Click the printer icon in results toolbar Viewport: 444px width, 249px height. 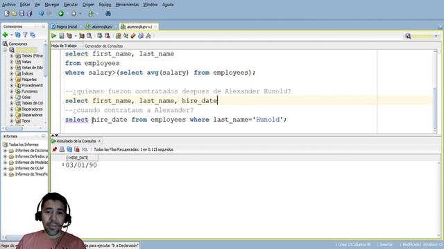(x=62, y=149)
